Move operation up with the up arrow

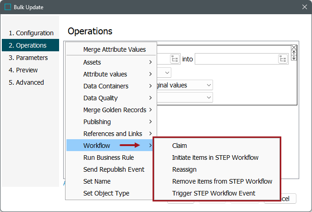294,53
